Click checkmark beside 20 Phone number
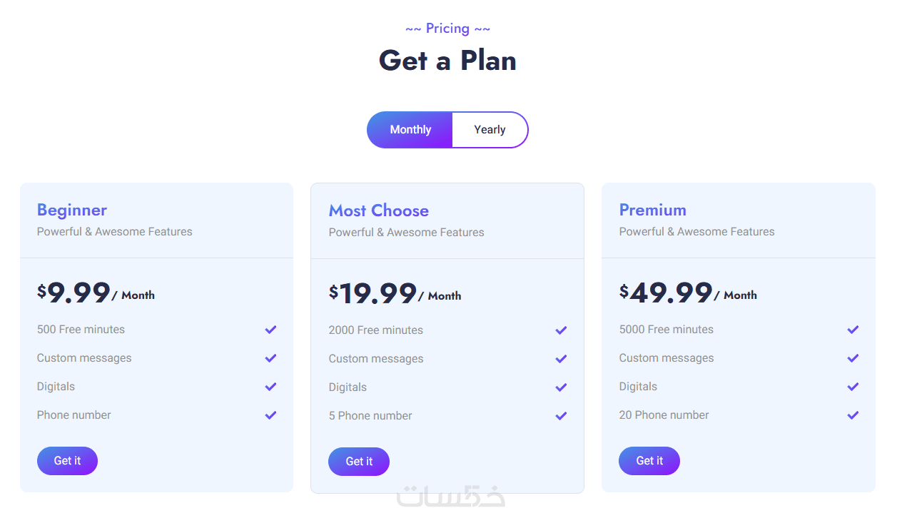The image size is (902, 518). click(x=853, y=415)
